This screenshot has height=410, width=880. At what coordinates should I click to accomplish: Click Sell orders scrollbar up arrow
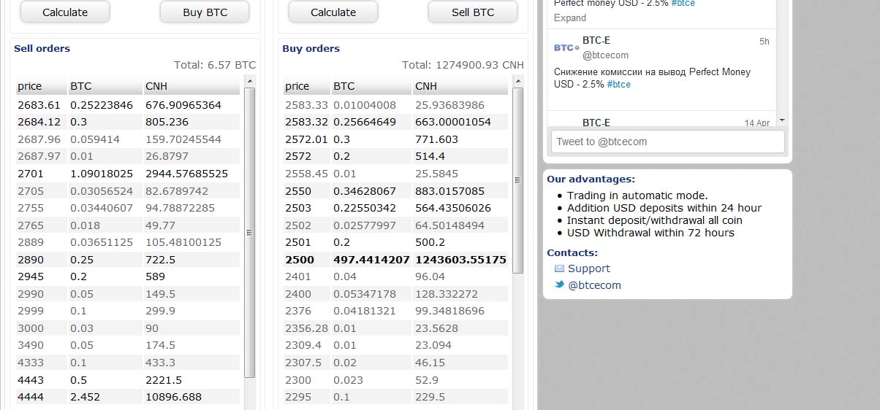(249, 81)
